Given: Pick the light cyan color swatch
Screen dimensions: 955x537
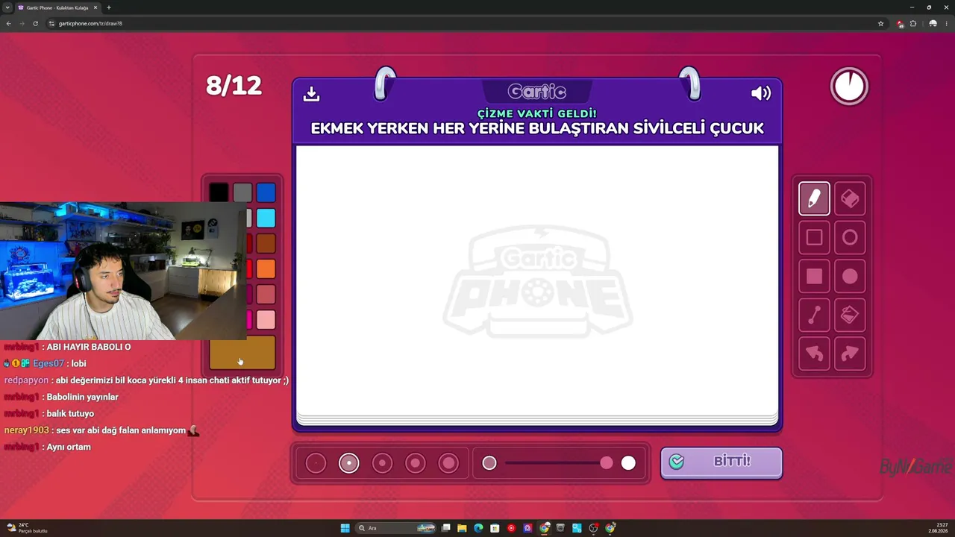Looking at the screenshot, I should coord(266,218).
